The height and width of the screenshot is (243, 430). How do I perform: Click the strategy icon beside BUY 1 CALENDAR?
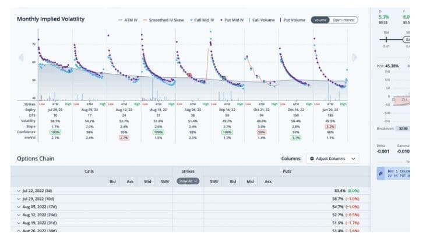(380, 173)
